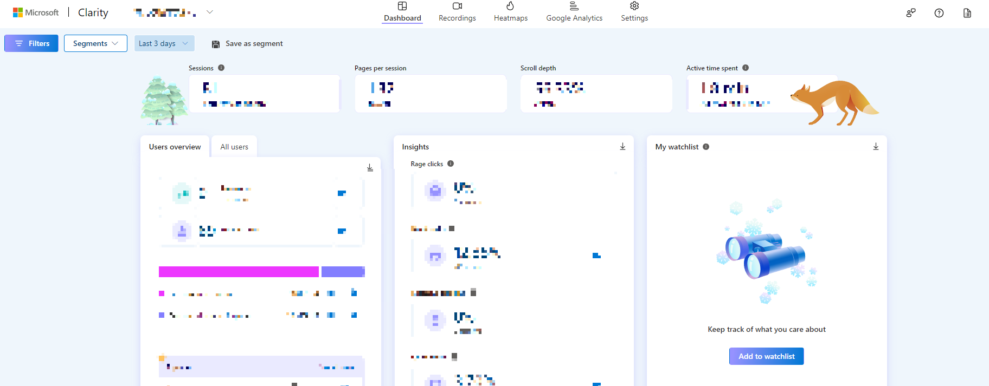Open the Scroll depth card

(596, 94)
